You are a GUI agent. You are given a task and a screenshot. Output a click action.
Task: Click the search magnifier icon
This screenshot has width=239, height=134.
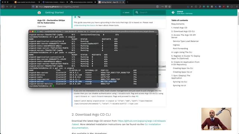pyautogui.click(x=137, y=12)
